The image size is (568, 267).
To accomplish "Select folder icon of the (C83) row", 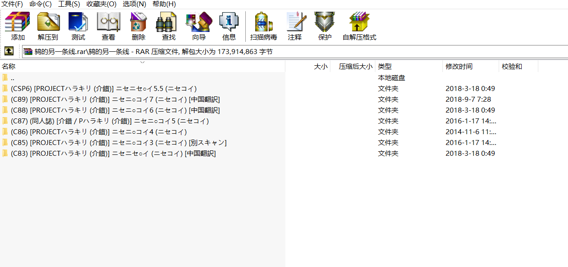I will [5, 154].
